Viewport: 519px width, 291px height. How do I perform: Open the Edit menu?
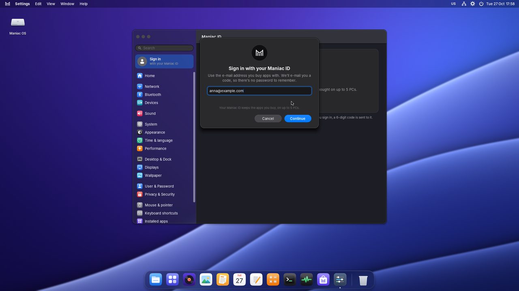point(38,4)
